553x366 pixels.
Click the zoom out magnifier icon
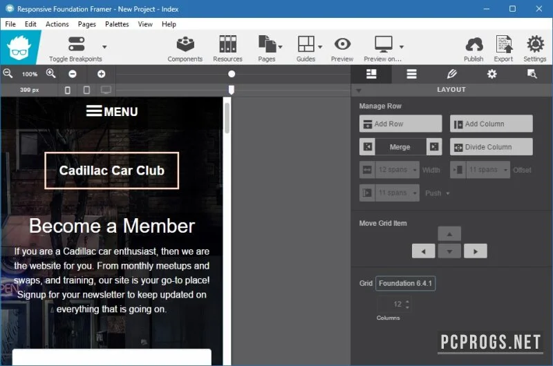(8, 74)
